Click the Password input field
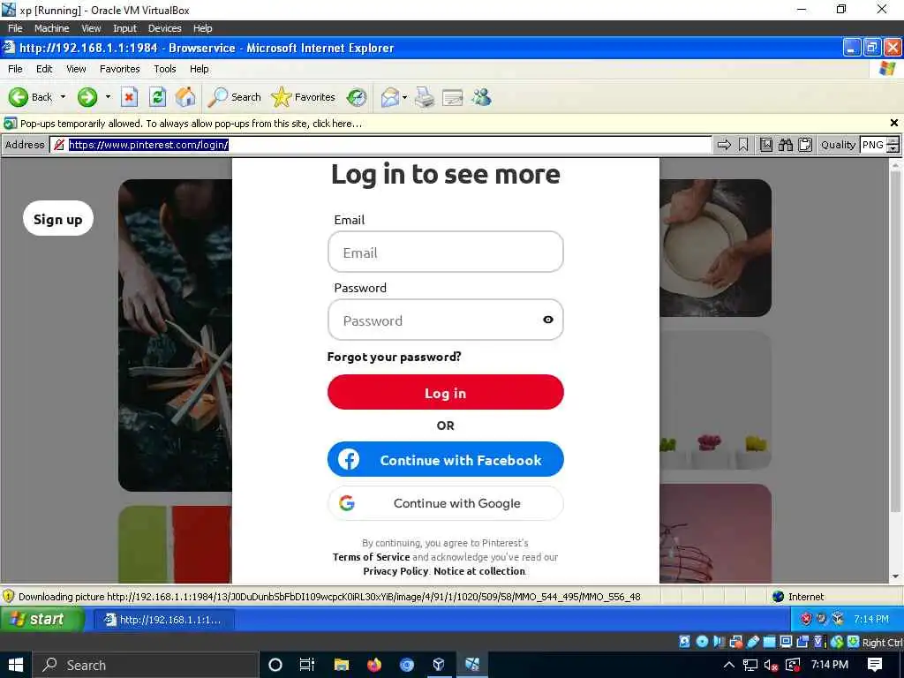The width and height of the screenshot is (904, 678). coord(445,320)
